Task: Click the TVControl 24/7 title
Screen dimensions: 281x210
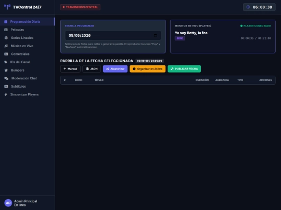Action: [27, 7]
